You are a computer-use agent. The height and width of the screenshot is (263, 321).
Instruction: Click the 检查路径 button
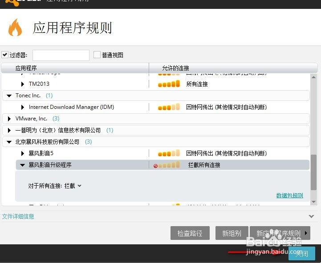(x=190, y=233)
